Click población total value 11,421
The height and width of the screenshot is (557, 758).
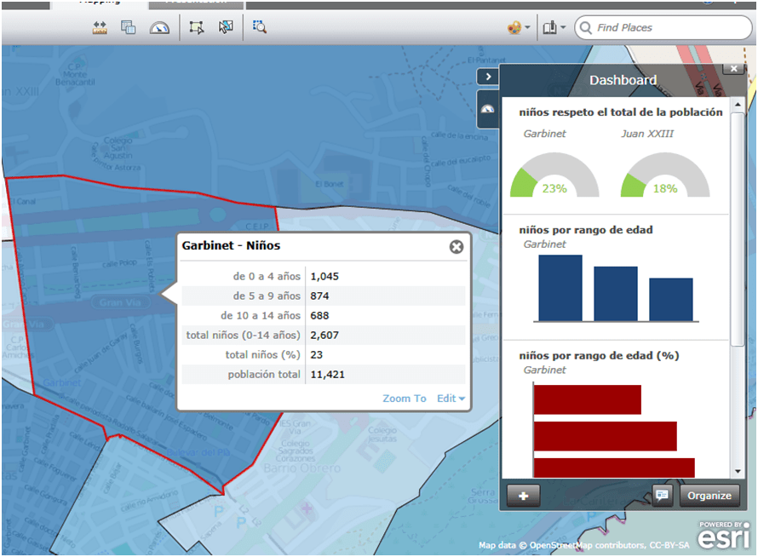(327, 374)
